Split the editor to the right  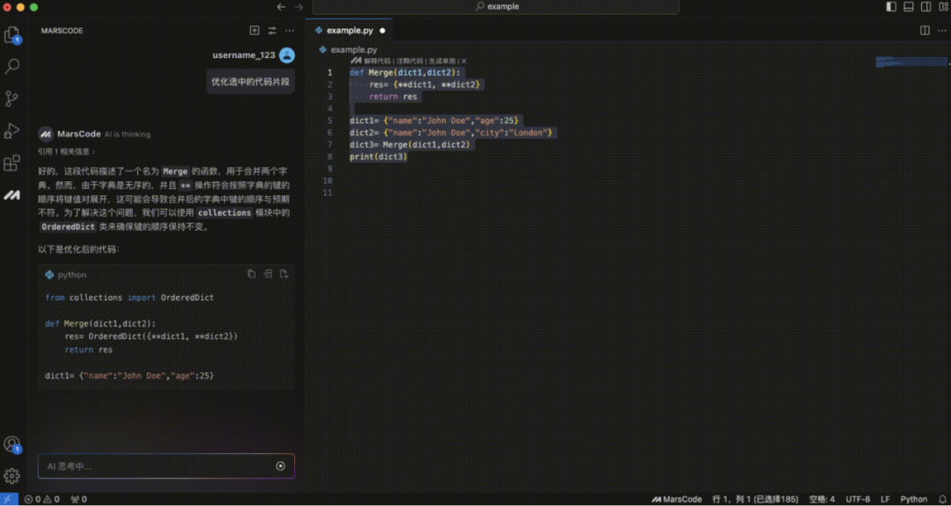925,30
